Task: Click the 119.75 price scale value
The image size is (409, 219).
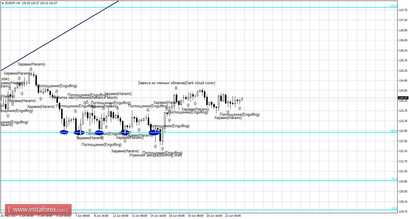Action: (403, 212)
